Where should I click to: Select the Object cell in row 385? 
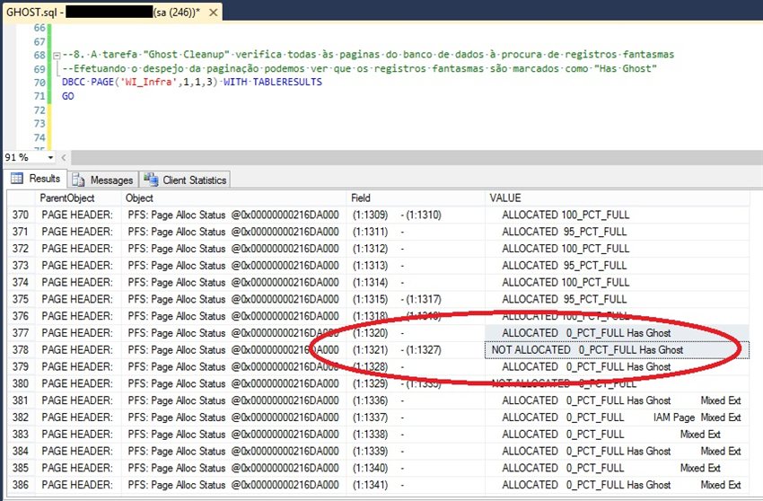233,468
